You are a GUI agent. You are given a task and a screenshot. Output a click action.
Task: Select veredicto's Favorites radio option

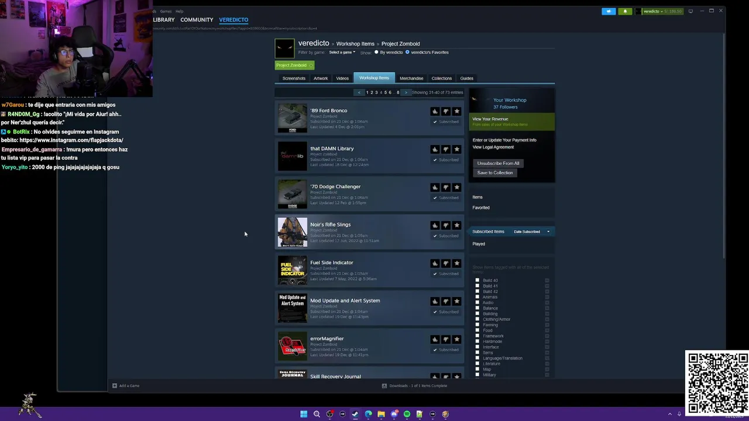(407, 52)
